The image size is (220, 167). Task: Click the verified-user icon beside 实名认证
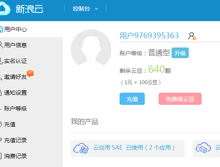(x=1, y=61)
